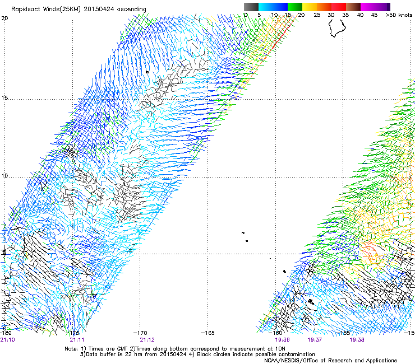Click the latitude label "10" on left axis
Viewport: 415px width, 364px height.
pyautogui.click(x=4, y=176)
